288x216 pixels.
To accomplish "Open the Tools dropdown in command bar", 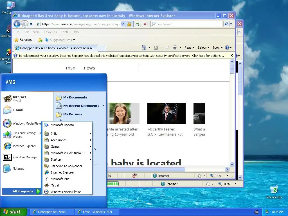I will (x=217, y=48).
